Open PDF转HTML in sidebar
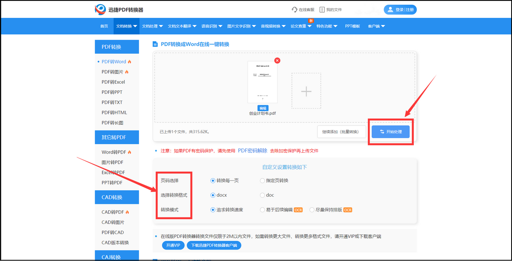Image resolution: width=512 pixels, height=261 pixels. coord(114,113)
